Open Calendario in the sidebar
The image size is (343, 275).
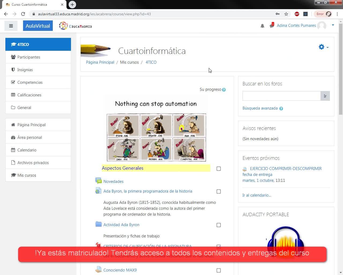tap(38, 150)
